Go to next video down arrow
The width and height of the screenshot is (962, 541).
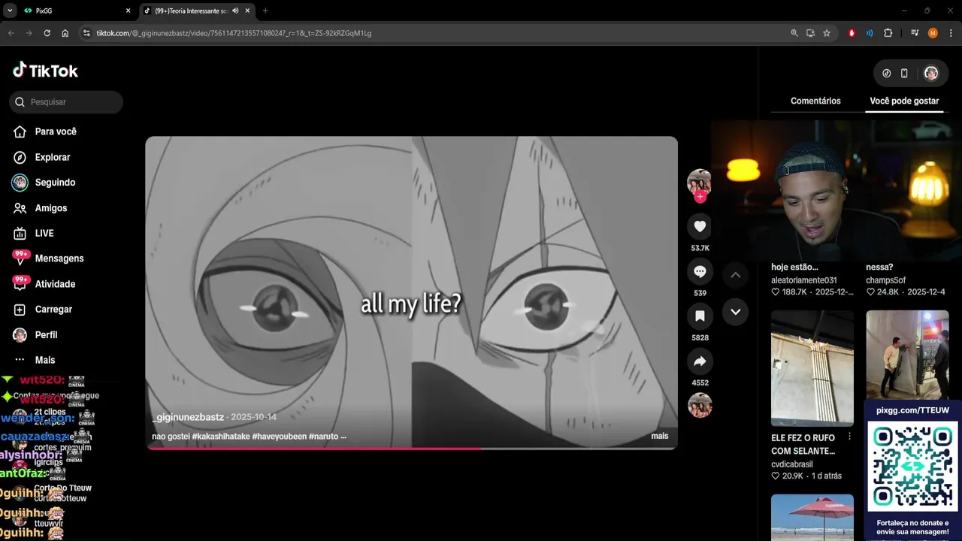[x=735, y=312]
